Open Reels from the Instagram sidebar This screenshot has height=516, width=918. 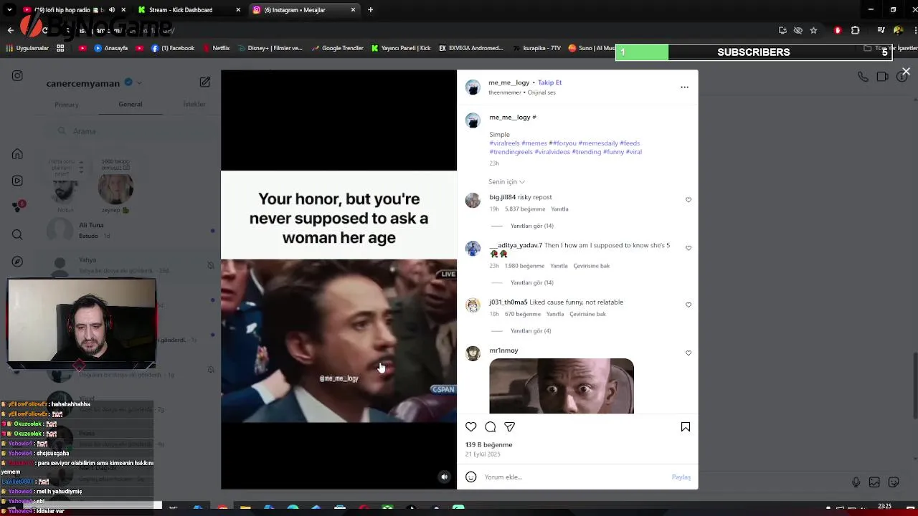pyautogui.click(x=17, y=181)
